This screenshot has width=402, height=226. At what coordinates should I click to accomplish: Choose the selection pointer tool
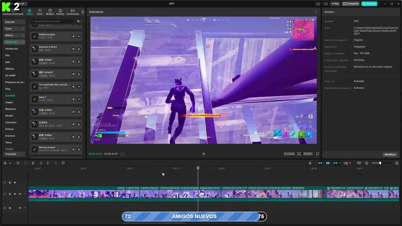(5, 163)
